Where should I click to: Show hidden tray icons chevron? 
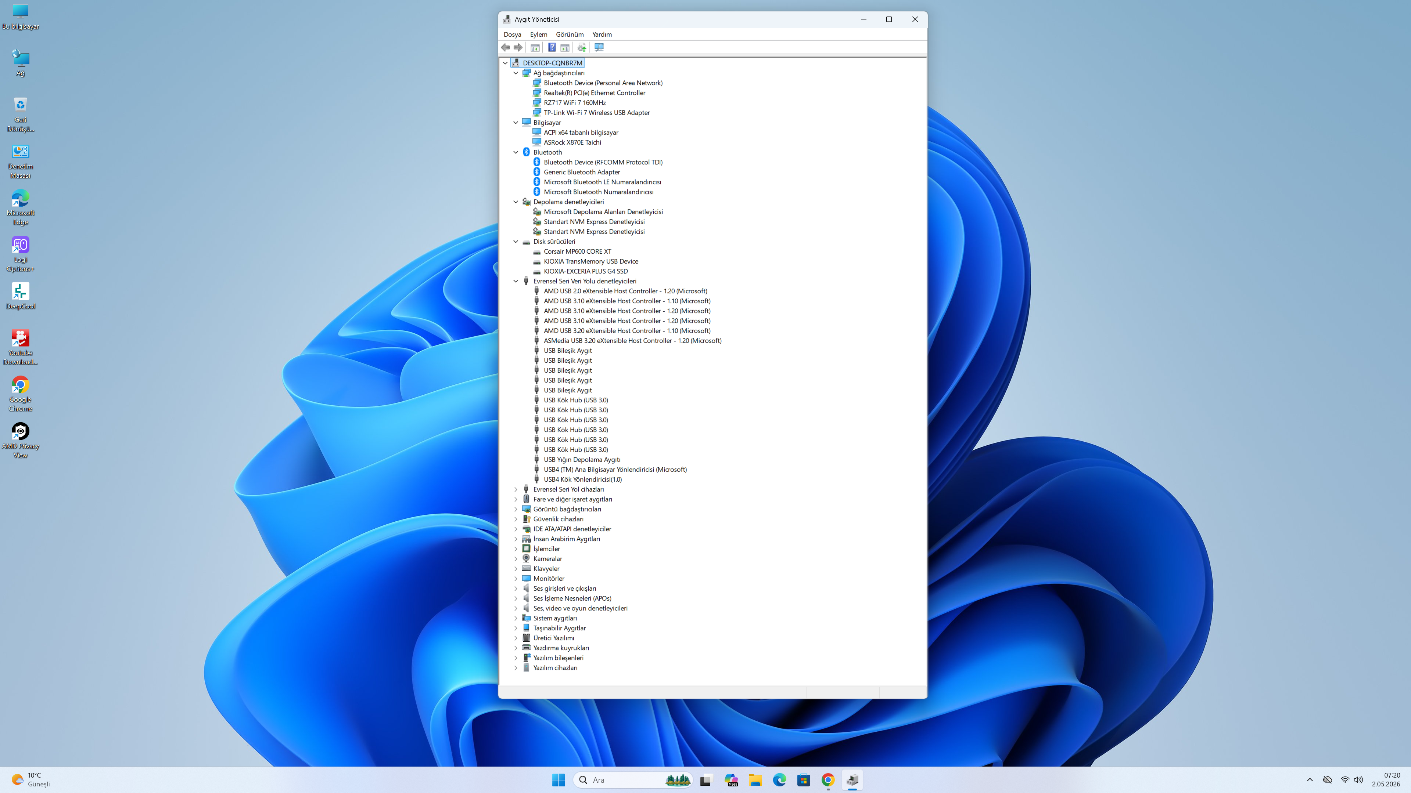coord(1310,780)
